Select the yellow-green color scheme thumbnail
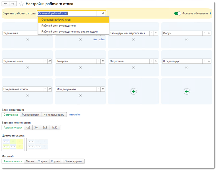This screenshot has height=171, width=217. click(x=13, y=145)
